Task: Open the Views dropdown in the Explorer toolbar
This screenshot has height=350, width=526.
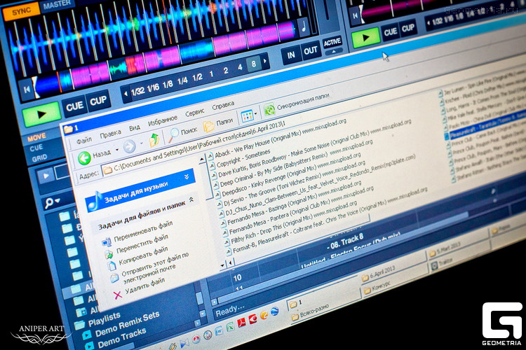Action: pos(247,115)
